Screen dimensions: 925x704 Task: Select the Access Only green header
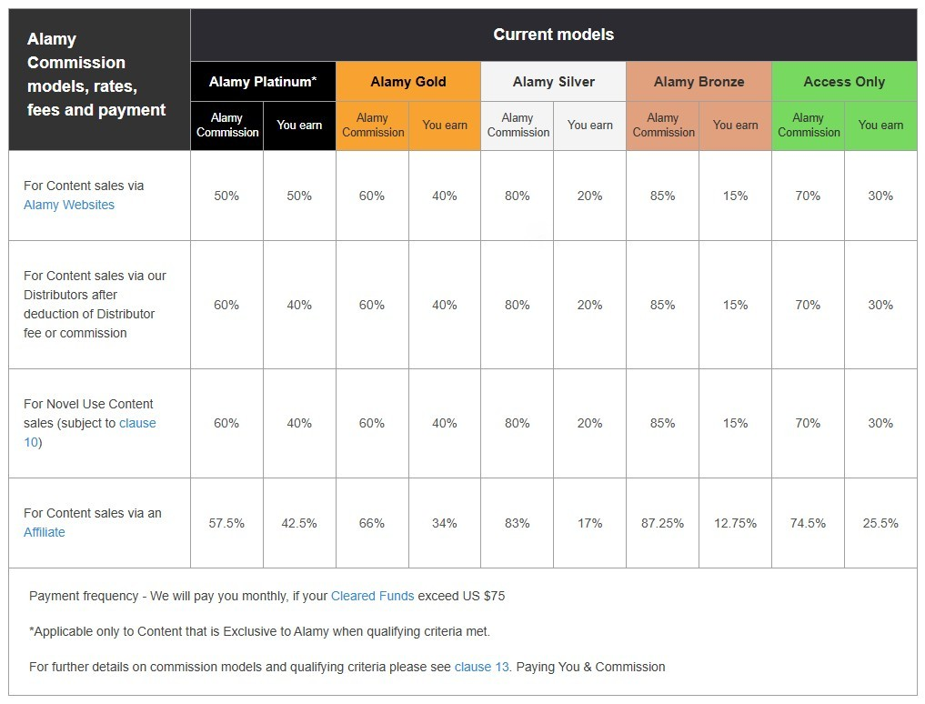844,82
